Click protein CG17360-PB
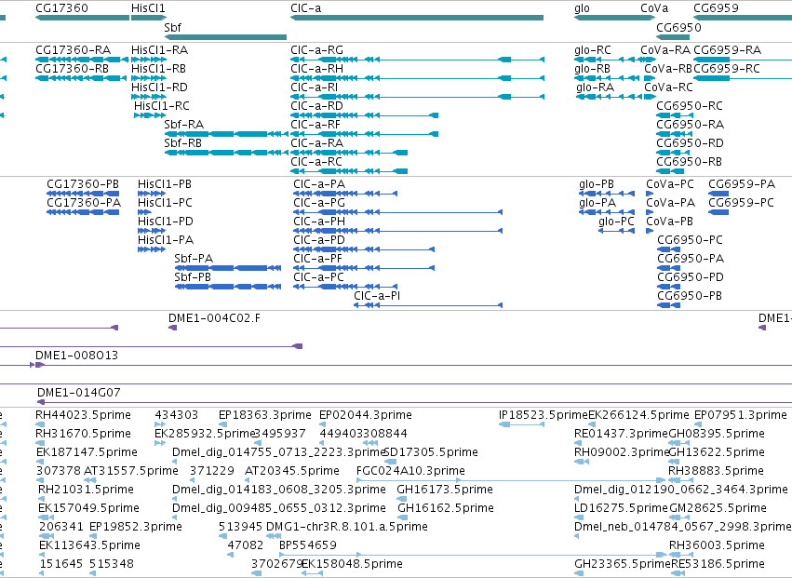Viewport: 792px width, 578px height. pyautogui.click(x=83, y=184)
